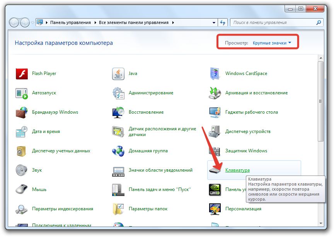The image size is (334, 237).
Task: Click the Панель управления breadcrumb
Action: click(x=70, y=22)
